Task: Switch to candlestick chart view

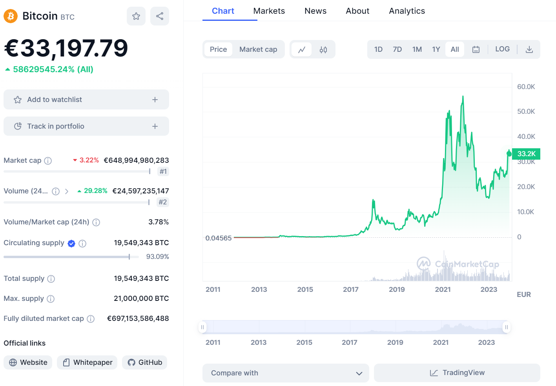Action: click(323, 49)
